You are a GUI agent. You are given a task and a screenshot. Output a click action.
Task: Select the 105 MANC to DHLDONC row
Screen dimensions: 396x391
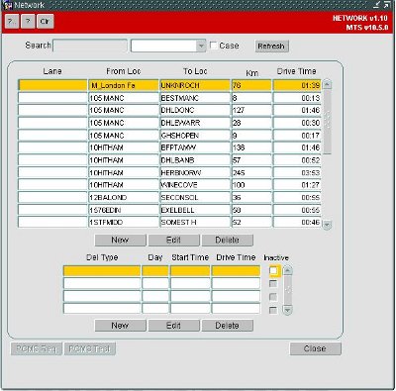[x=169, y=110]
